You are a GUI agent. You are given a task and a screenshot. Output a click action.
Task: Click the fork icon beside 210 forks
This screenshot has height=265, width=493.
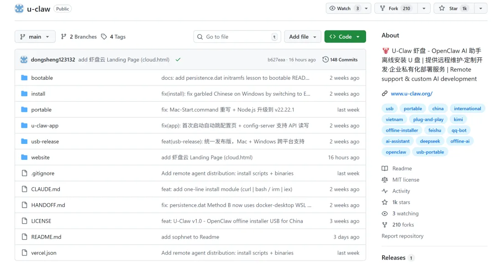(x=384, y=225)
